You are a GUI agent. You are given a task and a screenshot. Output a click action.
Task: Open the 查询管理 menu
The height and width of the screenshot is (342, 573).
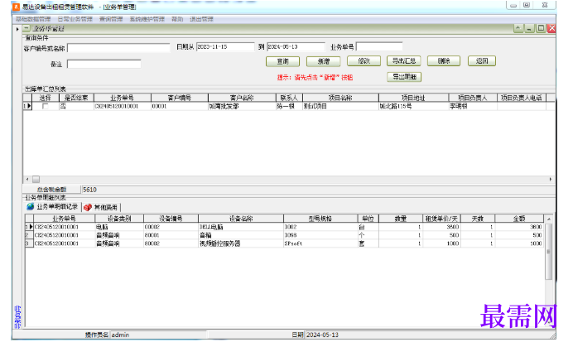tap(111, 19)
